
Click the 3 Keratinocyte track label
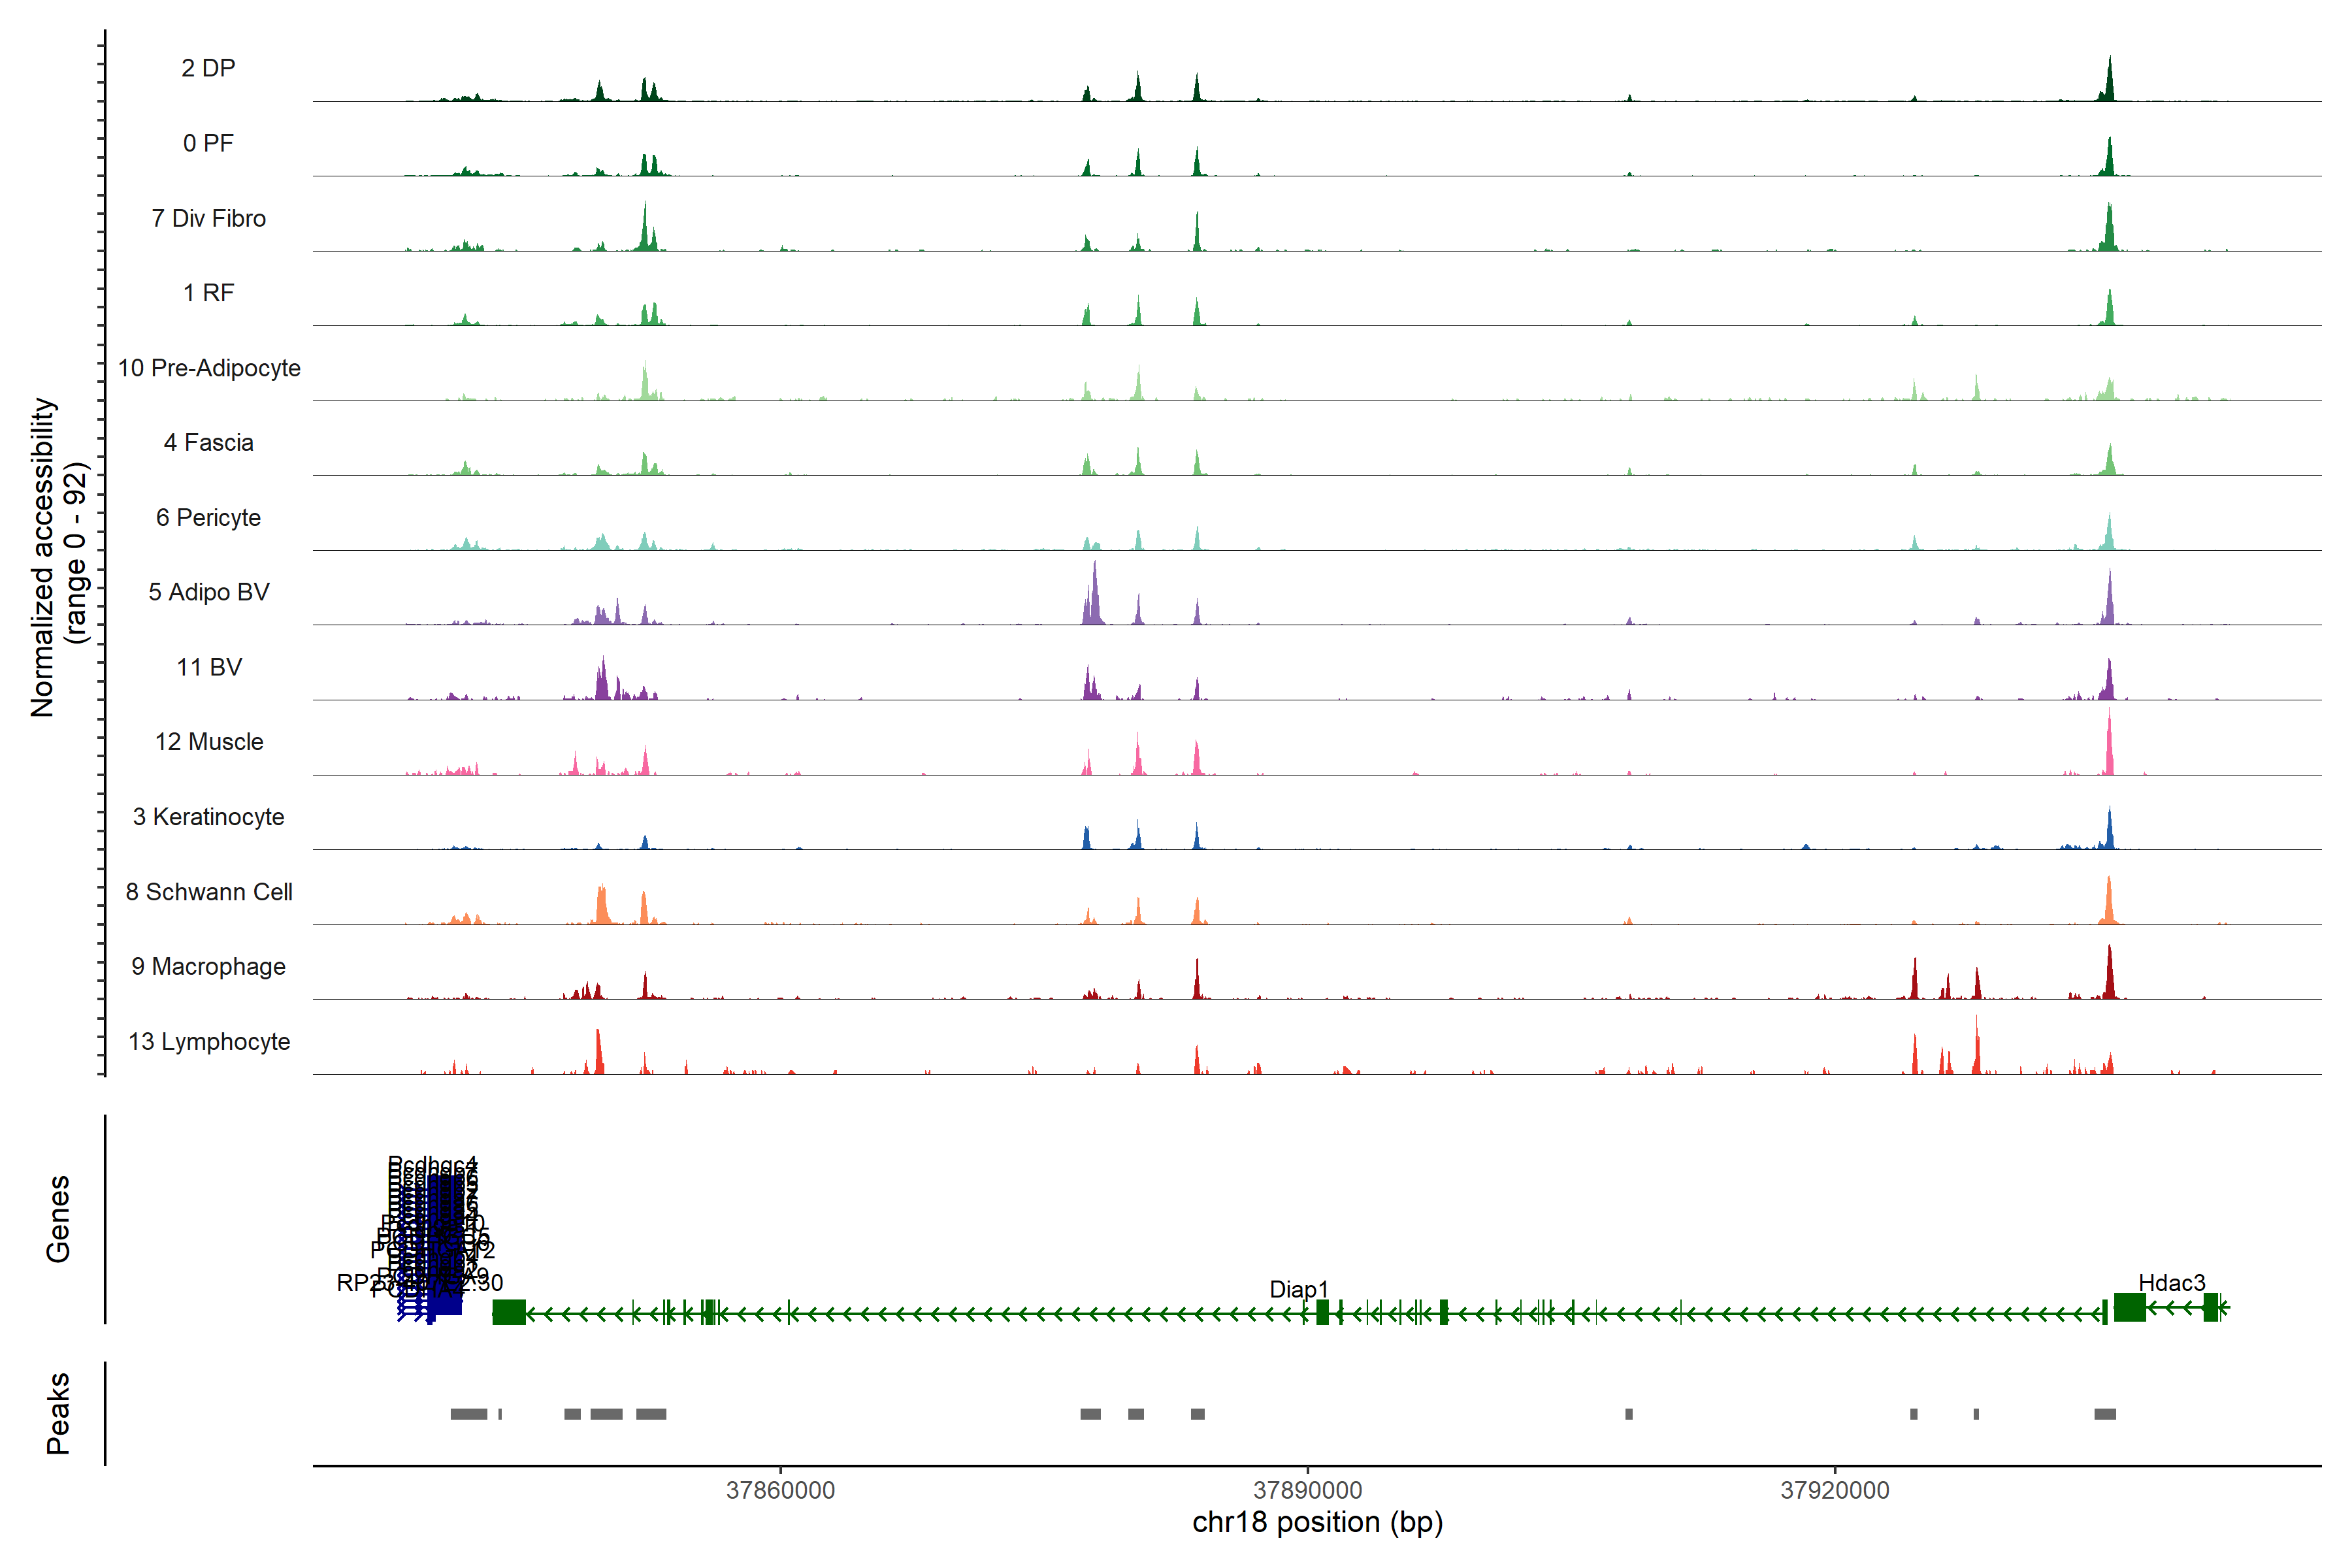(208, 817)
